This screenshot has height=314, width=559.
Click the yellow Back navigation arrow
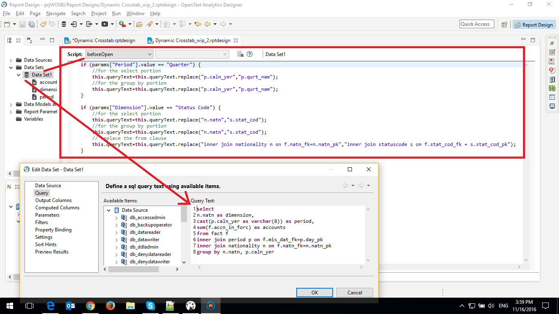(x=207, y=24)
